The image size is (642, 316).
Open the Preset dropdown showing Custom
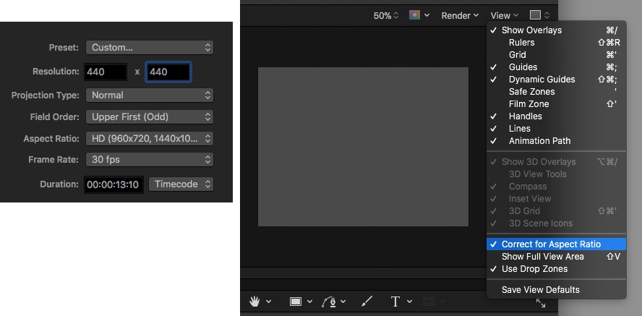150,47
